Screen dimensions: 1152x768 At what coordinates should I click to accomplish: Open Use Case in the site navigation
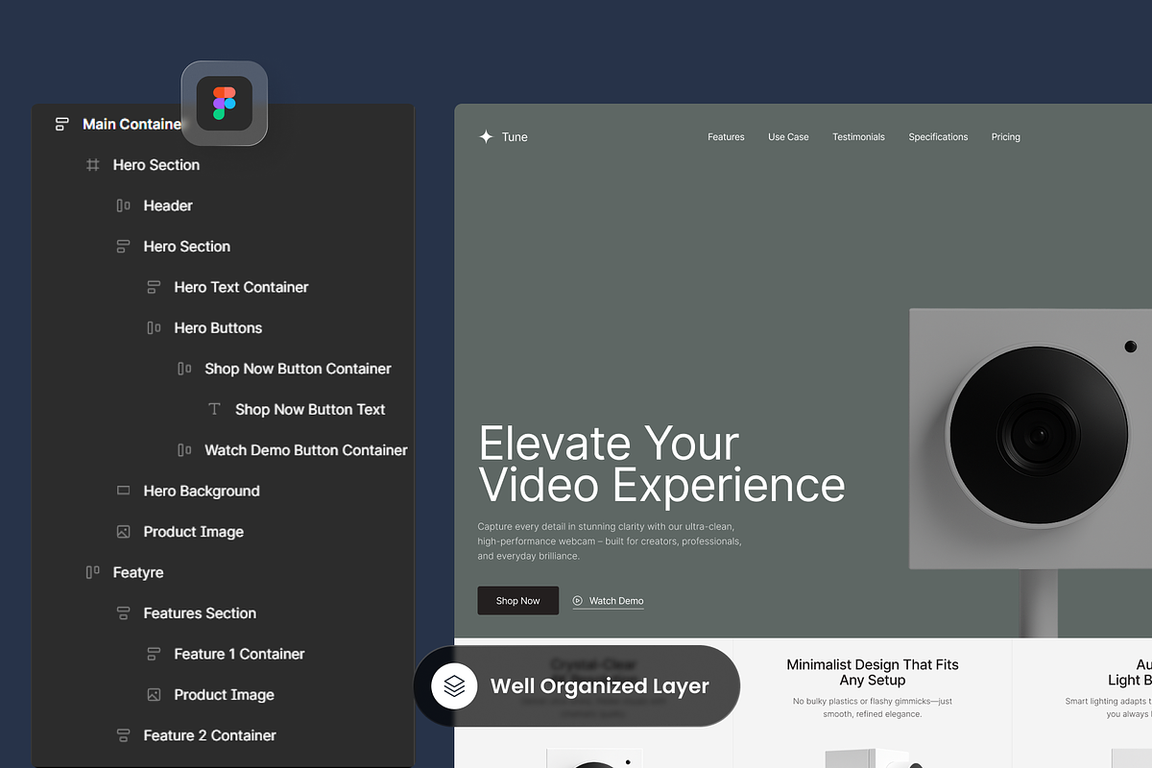(x=788, y=137)
